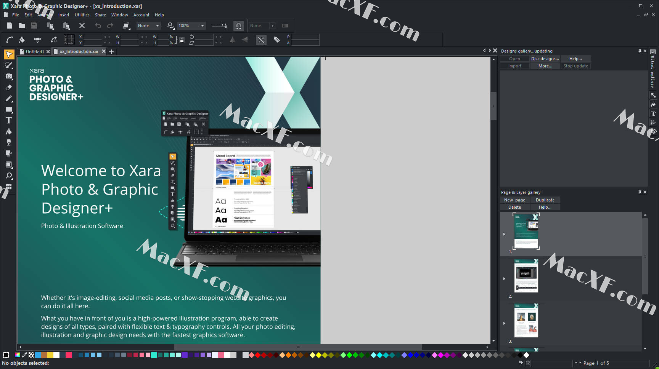The width and height of the screenshot is (659, 369).
Task: Pin the Page & Layer gallery panel
Action: click(640, 192)
